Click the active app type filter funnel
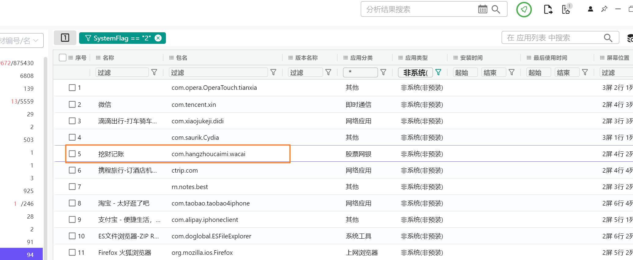Screen dimensions: 633x260 tap(438, 72)
